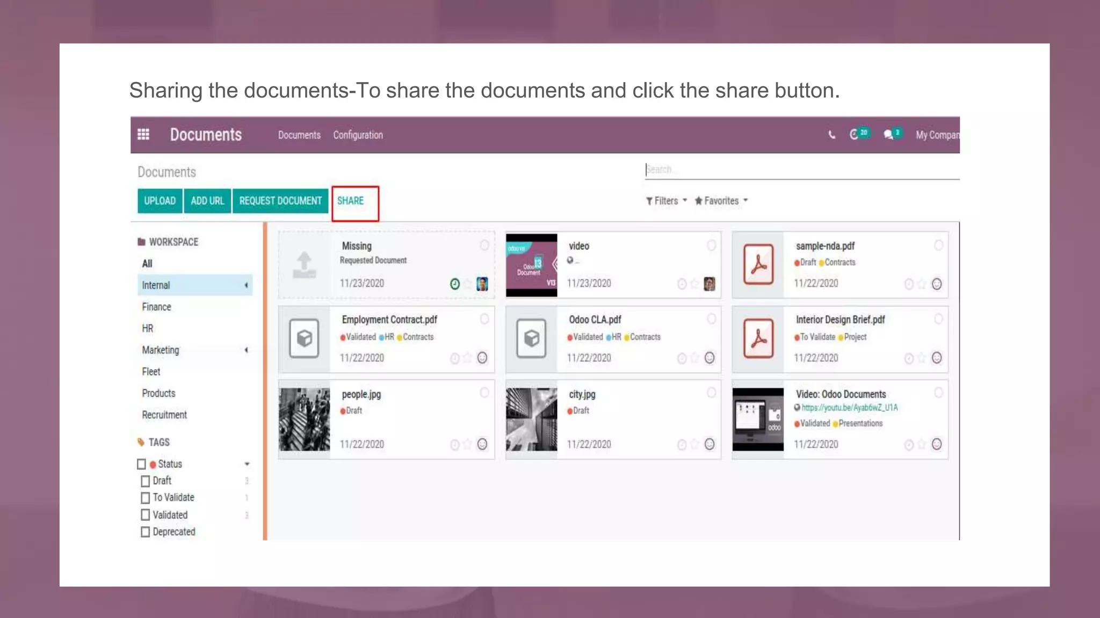Screen dimensions: 1100x618
Task: Click the REQUEST DOCUMENT button
Action: coord(280,201)
